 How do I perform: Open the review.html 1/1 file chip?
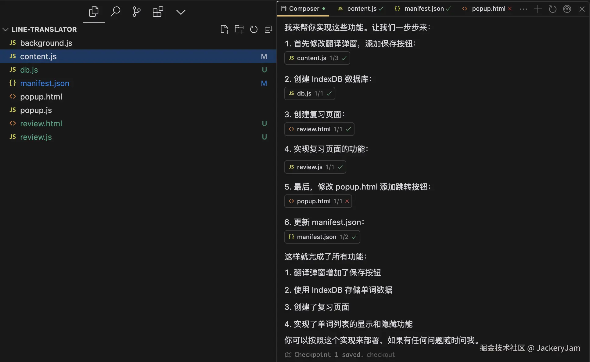(319, 129)
